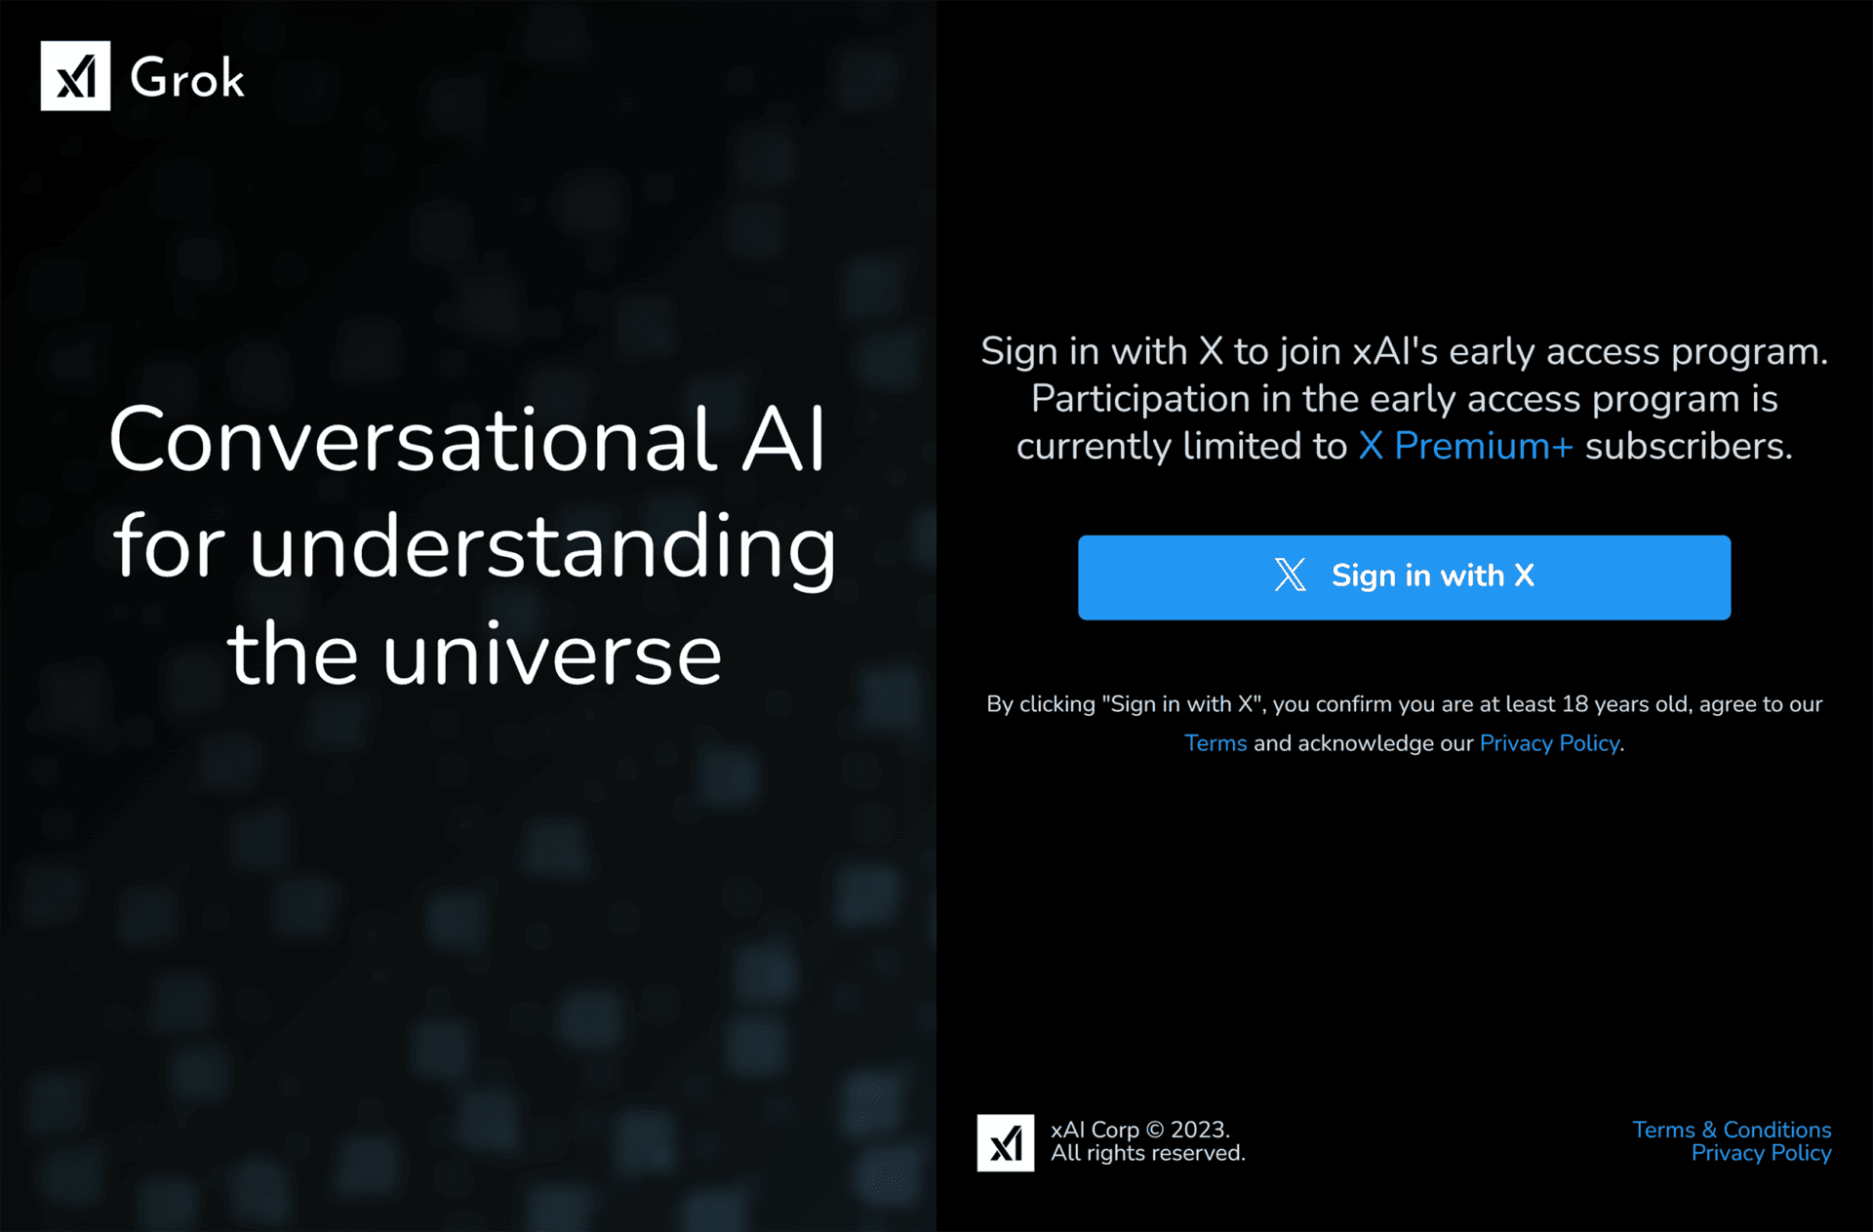Click the xAI Corp logo near the copyright notice
The height and width of the screenshot is (1232, 1873).
coord(1006,1141)
